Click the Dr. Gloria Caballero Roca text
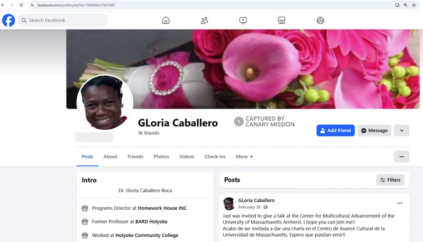The width and height of the screenshot is (423, 242). click(x=145, y=191)
